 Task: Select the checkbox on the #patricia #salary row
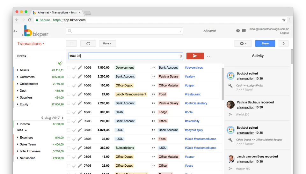[69, 103]
